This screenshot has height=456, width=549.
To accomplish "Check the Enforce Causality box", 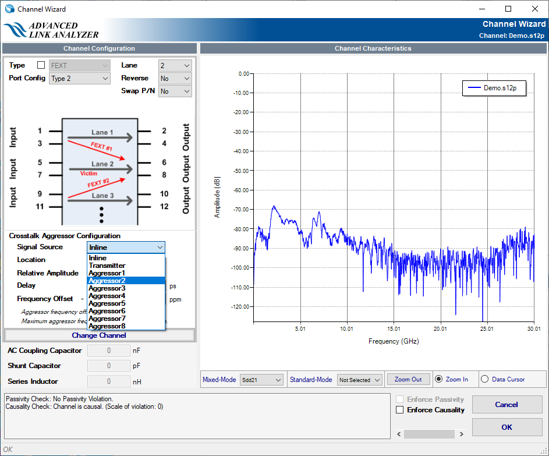I will (x=399, y=410).
